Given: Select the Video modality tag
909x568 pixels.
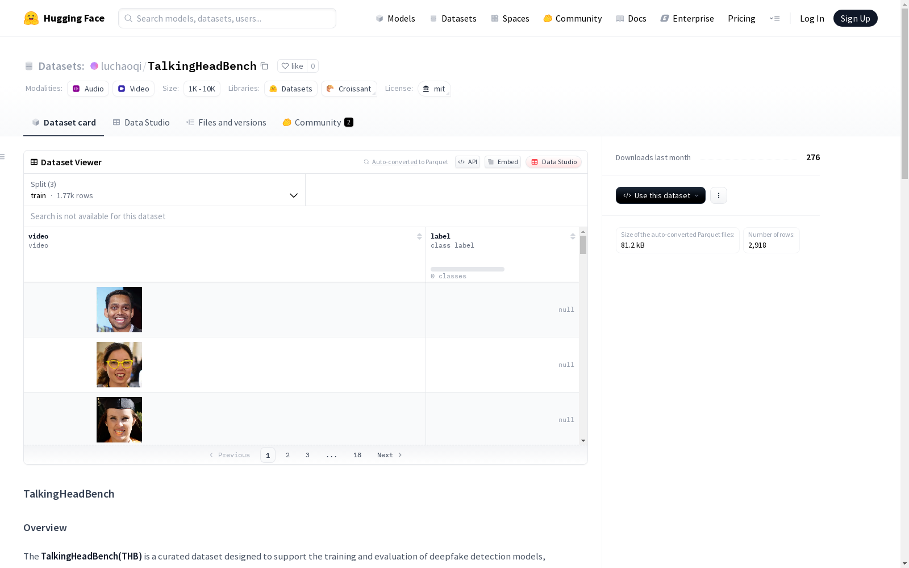Looking at the screenshot, I should point(134,89).
